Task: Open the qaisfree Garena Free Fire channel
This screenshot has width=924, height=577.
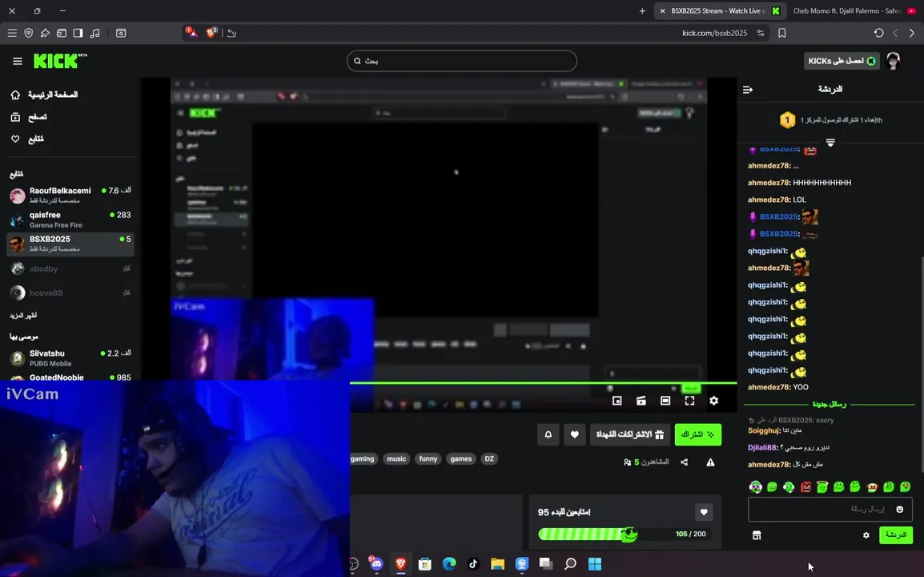Action: tap(70, 220)
